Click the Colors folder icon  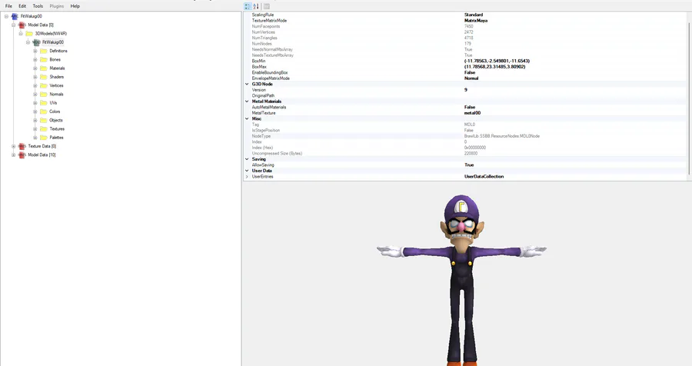44,111
